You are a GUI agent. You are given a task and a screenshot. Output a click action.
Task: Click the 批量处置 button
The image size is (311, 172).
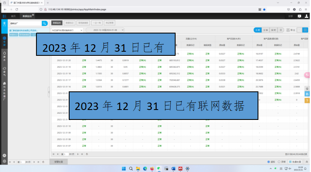click(295, 162)
